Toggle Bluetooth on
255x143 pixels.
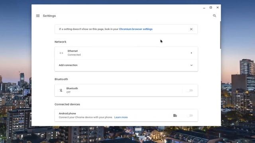190,90
